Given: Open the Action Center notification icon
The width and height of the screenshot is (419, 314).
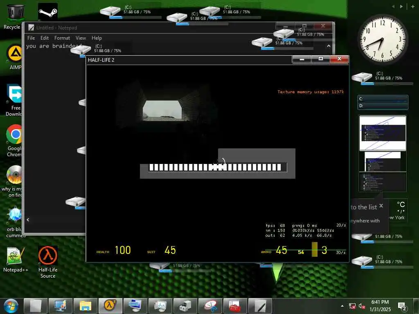Looking at the screenshot, I should pyautogui.click(x=402, y=306).
